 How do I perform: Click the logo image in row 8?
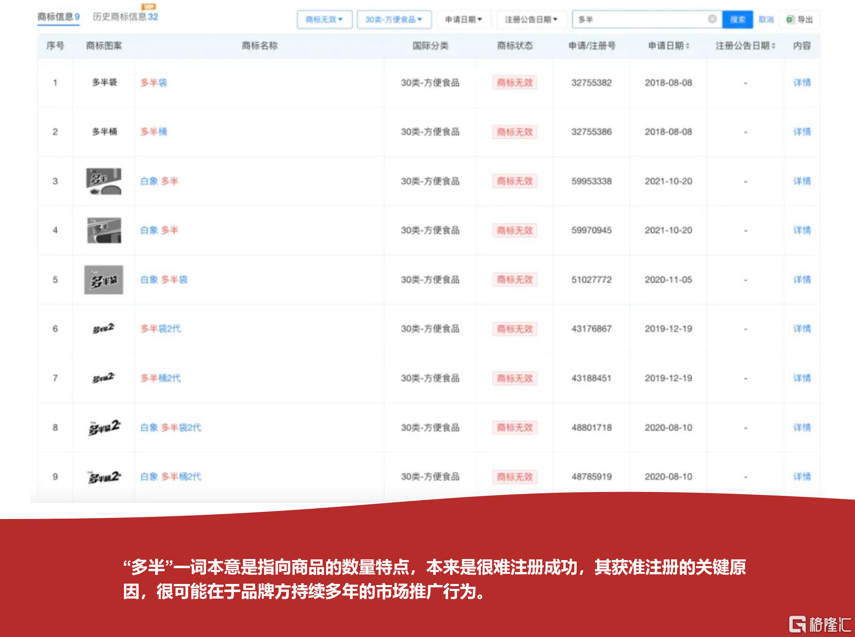[105, 427]
